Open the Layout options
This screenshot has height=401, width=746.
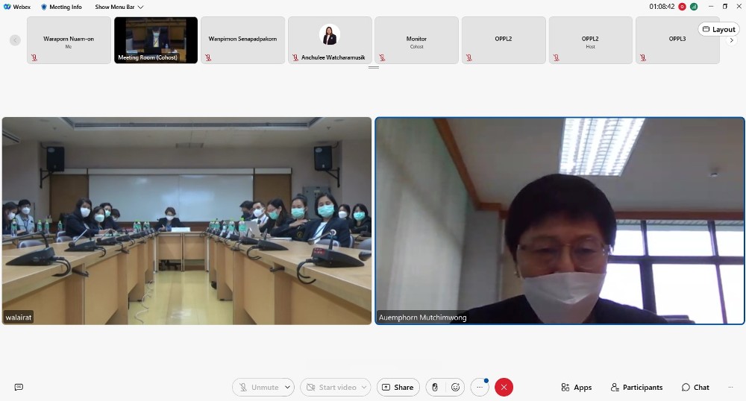[x=719, y=29]
